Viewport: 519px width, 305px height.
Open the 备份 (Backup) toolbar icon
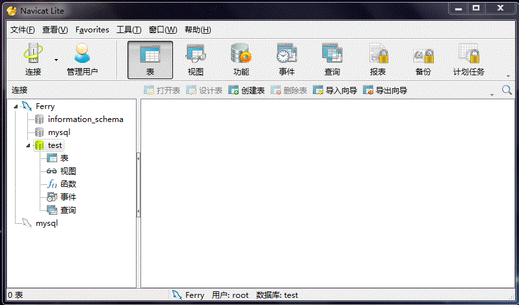pyautogui.click(x=423, y=59)
